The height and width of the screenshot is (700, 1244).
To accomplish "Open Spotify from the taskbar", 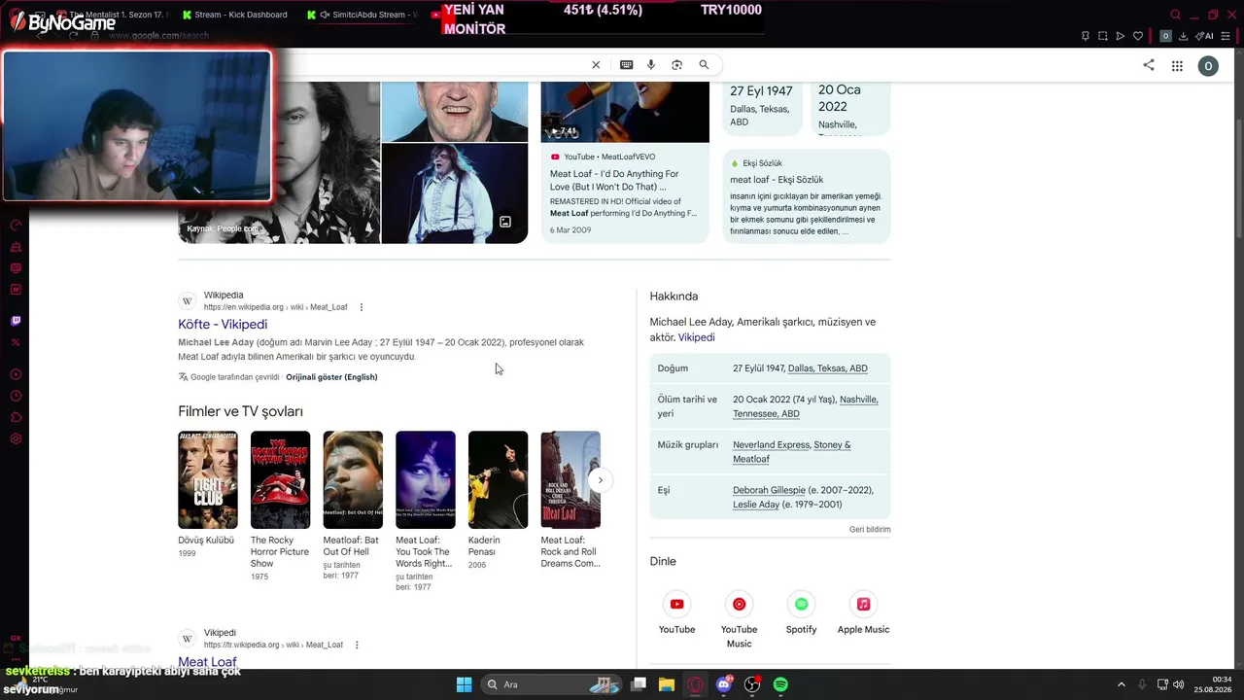I will coord(780,684).
